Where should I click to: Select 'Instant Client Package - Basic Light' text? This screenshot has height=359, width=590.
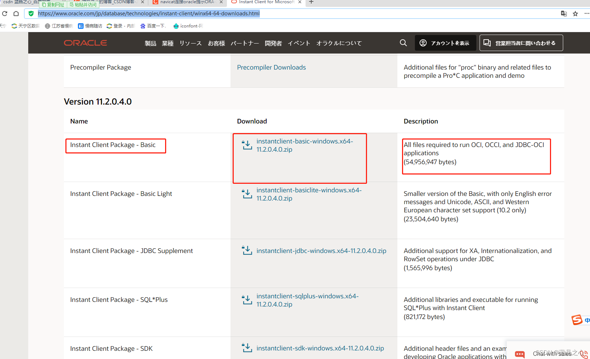pos(121,194)
